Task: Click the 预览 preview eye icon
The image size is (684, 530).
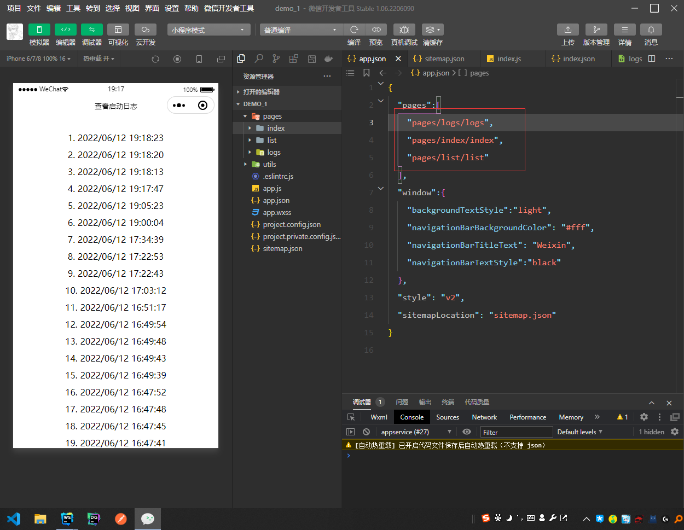Action: [x=376, y=30]
